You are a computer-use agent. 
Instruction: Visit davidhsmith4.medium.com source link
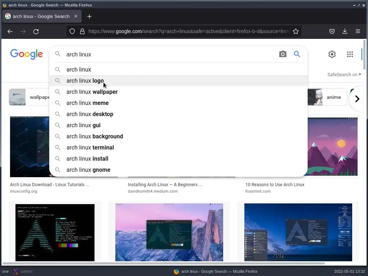coord(152,191)
